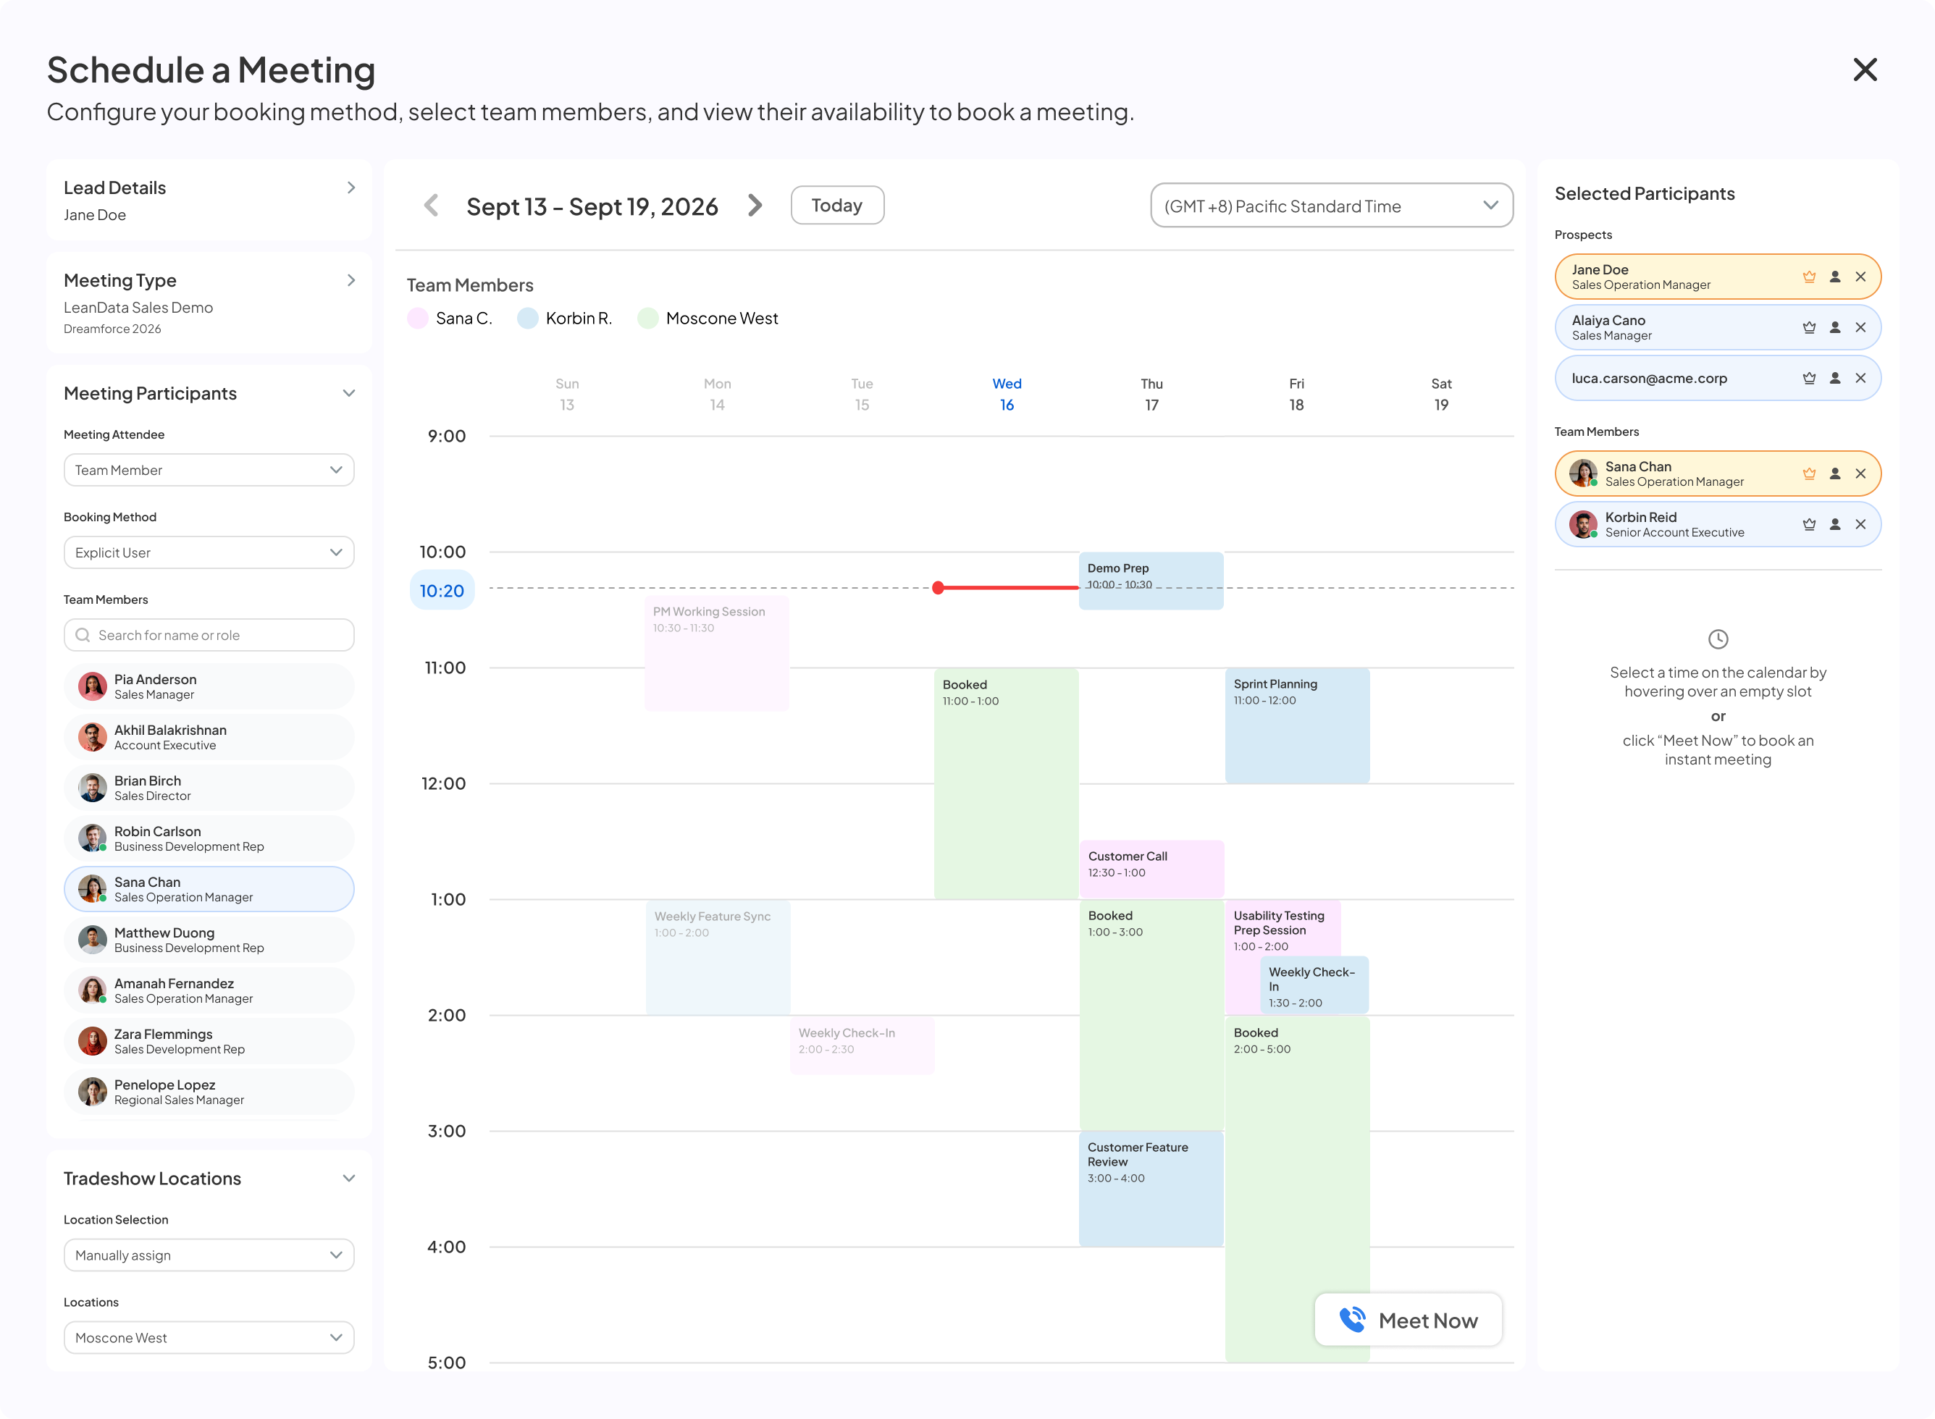Screen dimensions: 1935x1419
Task: Click the Korbin R. blue legend swatch
Action: point(528,319)
